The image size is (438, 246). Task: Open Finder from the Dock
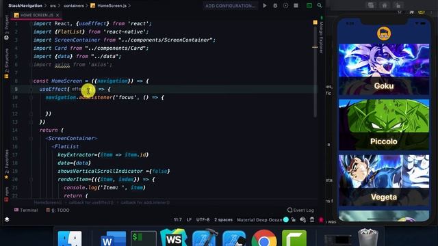click(x=70, y=238)
